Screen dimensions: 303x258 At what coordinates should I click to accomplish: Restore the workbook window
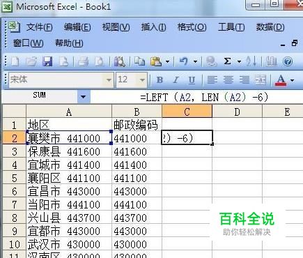[295, 43]
